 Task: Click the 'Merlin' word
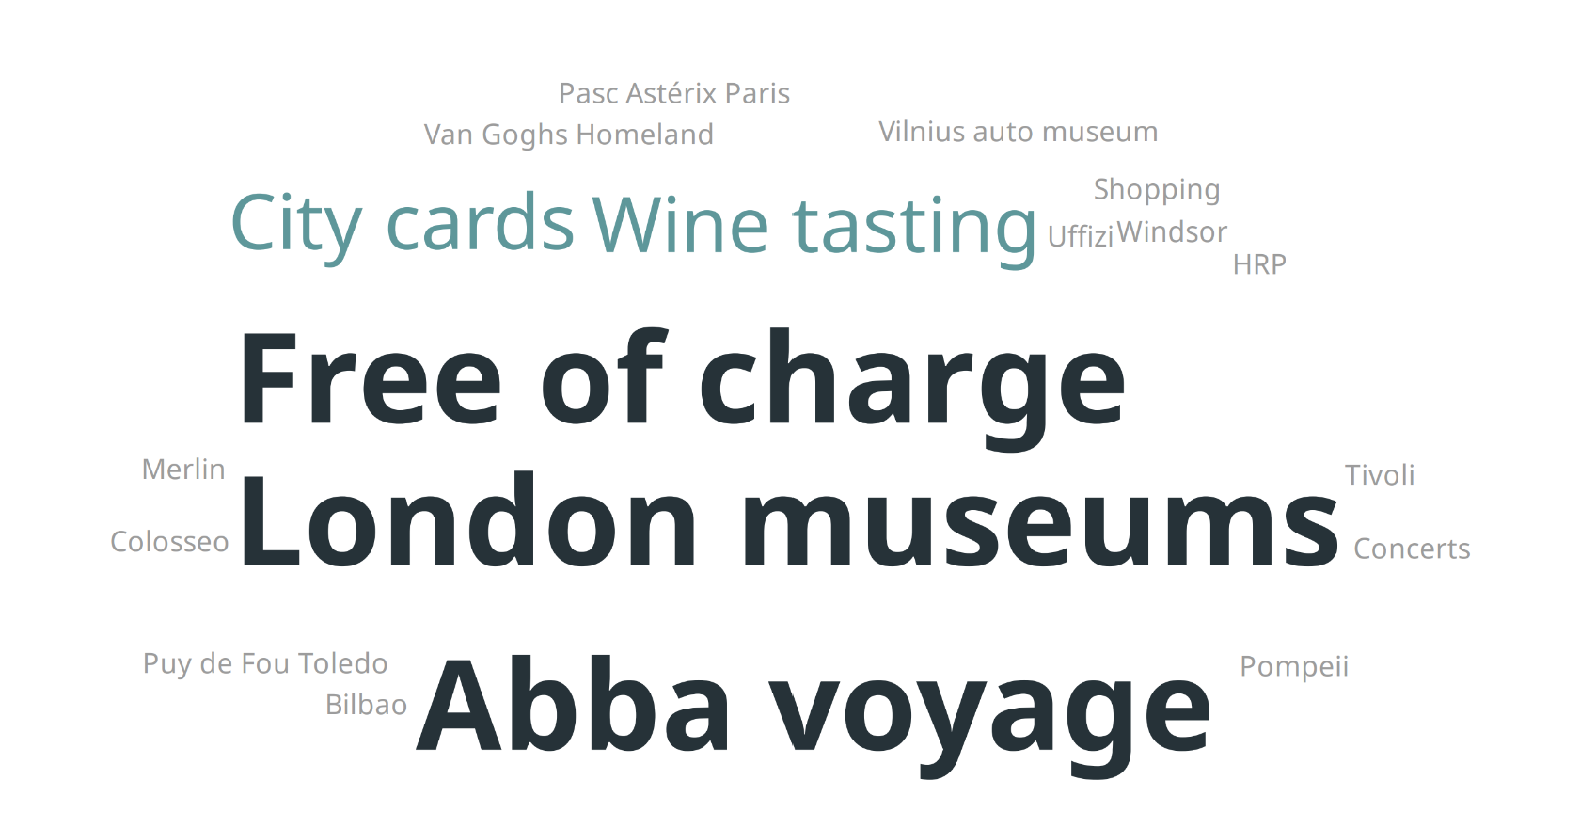(183, 470)
